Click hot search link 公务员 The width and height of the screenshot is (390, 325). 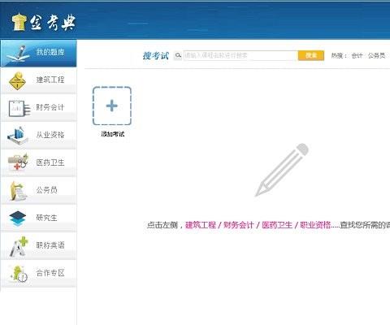tap(376, 55)
